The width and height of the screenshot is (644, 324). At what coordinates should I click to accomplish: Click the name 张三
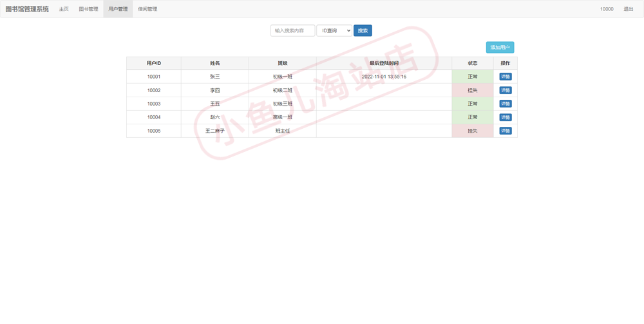click(x=215, y=77)
